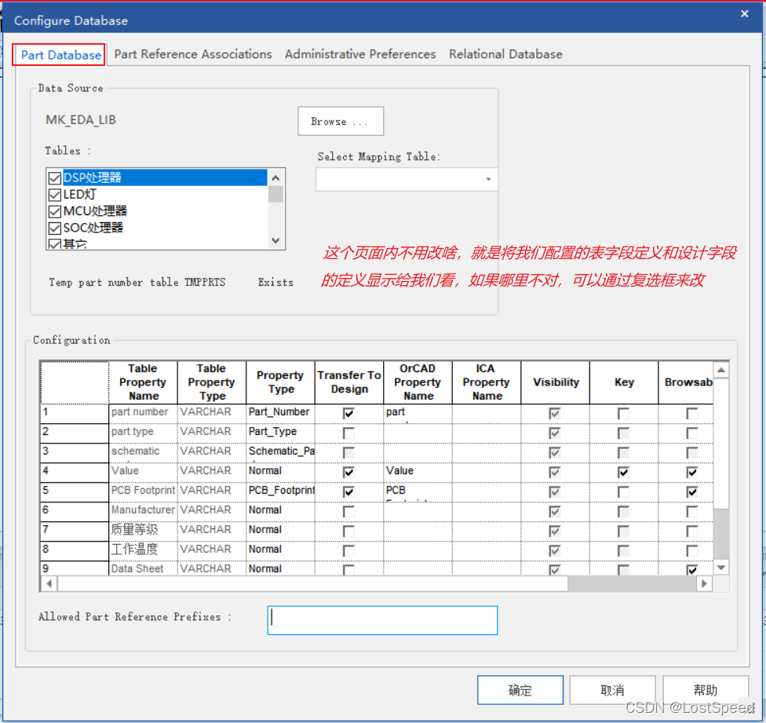
Task: Select the Relational Database tab
Action: (505, 54)
